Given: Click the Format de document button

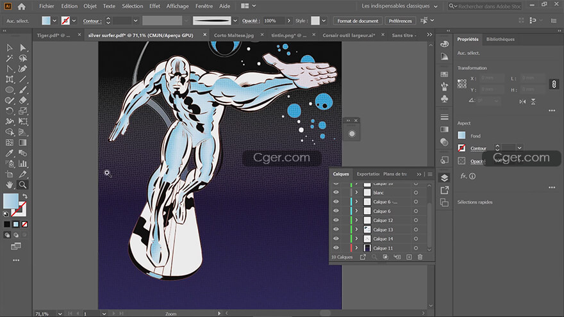Looking at the screenshot, I should [358, 21].
